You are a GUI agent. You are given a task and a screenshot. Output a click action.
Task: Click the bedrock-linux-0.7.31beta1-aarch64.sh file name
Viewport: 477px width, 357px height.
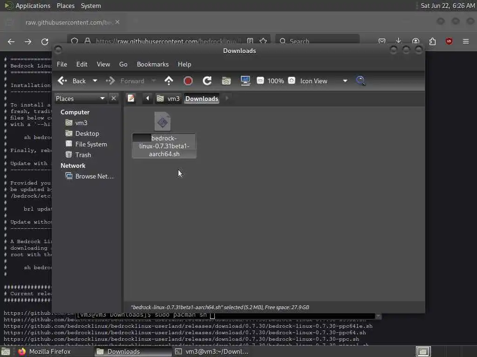(164, 146)
